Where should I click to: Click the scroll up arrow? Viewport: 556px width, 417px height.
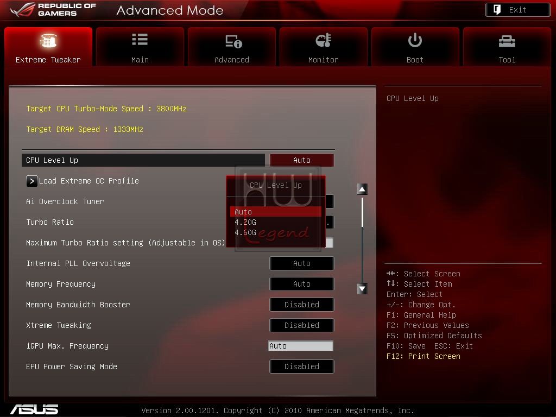[362, 189]
